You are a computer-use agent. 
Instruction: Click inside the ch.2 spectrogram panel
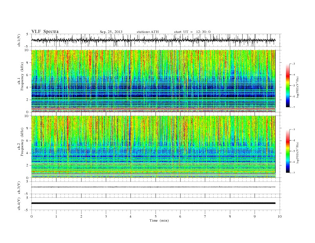[x=153, y=147]
